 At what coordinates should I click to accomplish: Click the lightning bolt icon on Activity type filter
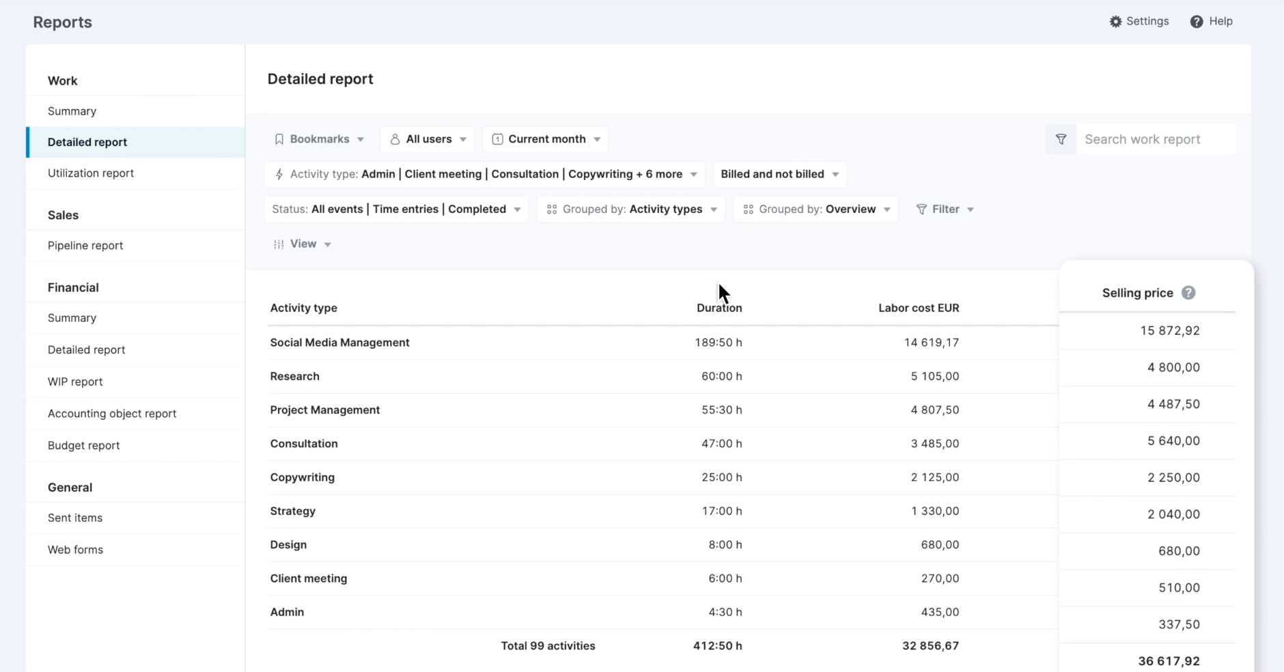coord(279,174)
